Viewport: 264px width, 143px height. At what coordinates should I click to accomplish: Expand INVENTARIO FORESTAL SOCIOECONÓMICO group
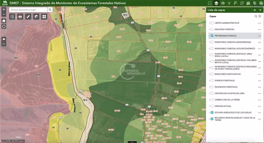pyautogui.click(x=210, y=48)
